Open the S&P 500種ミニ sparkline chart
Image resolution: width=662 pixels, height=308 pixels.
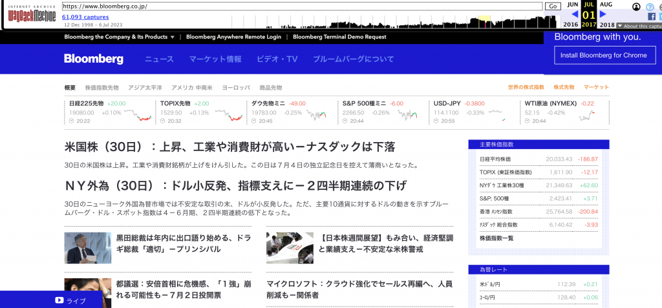coord(407,115)
